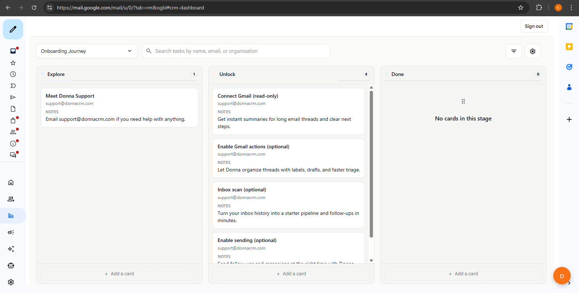
Task: Open board settings gear button
Action: coord(533,51)
